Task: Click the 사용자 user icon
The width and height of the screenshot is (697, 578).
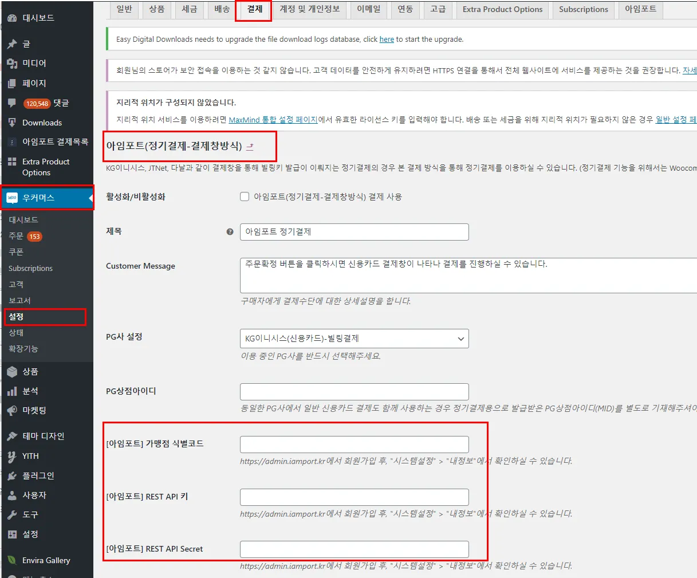Action: click(x=12, y=496)
